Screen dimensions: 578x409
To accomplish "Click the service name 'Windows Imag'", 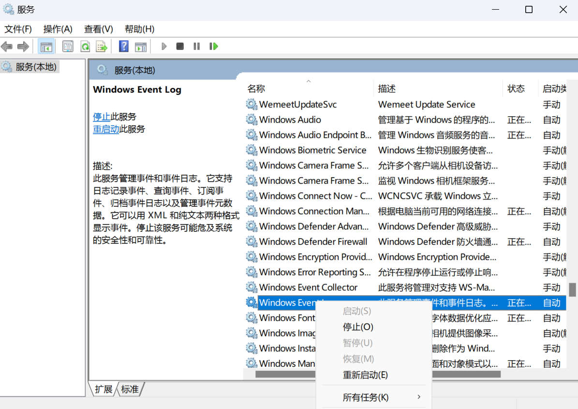I will pos(287,333).
